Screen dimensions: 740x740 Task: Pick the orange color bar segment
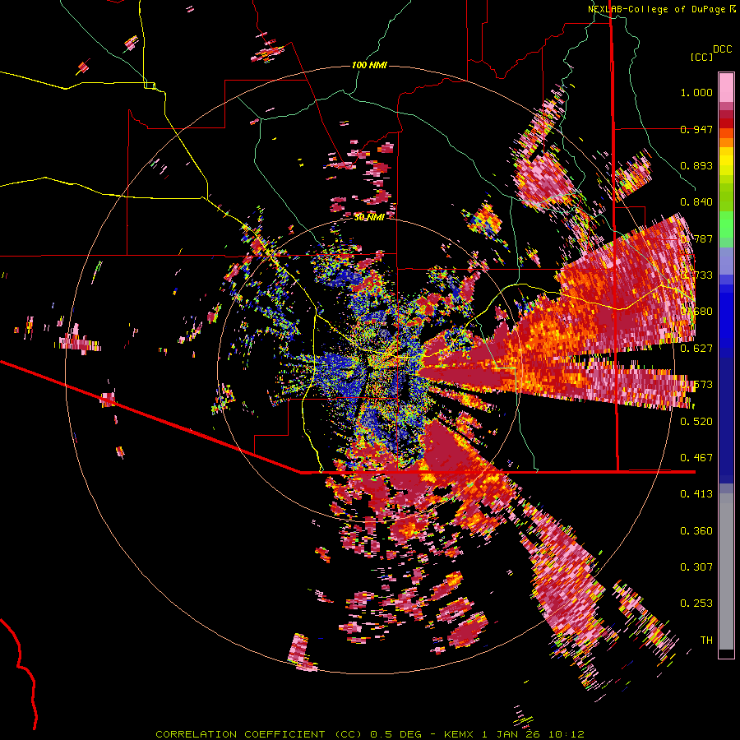(x=726, y=142)
